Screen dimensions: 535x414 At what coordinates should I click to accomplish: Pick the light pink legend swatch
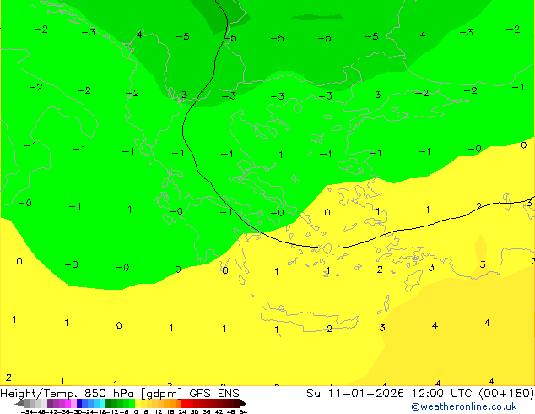pos(73,403)
